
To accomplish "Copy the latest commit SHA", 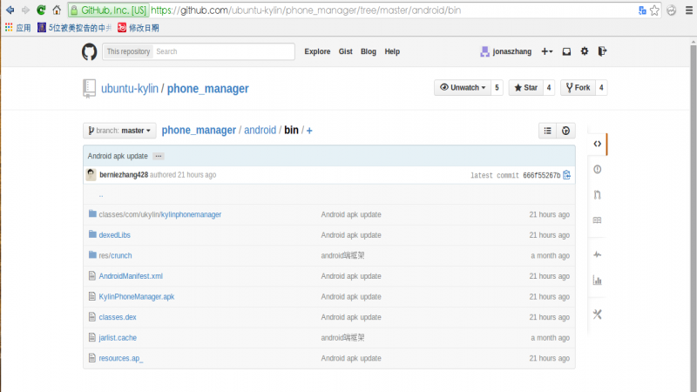I will [567, 175].
